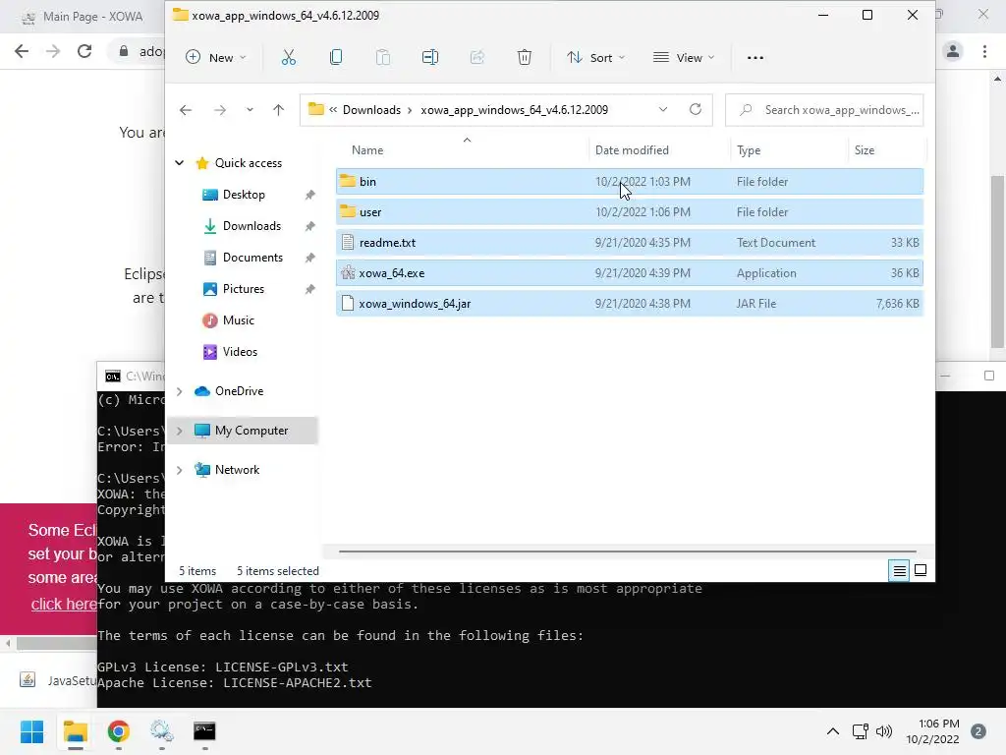Click the xowa_app_windows_64 breadcrumb segment

tap(514, 110)
